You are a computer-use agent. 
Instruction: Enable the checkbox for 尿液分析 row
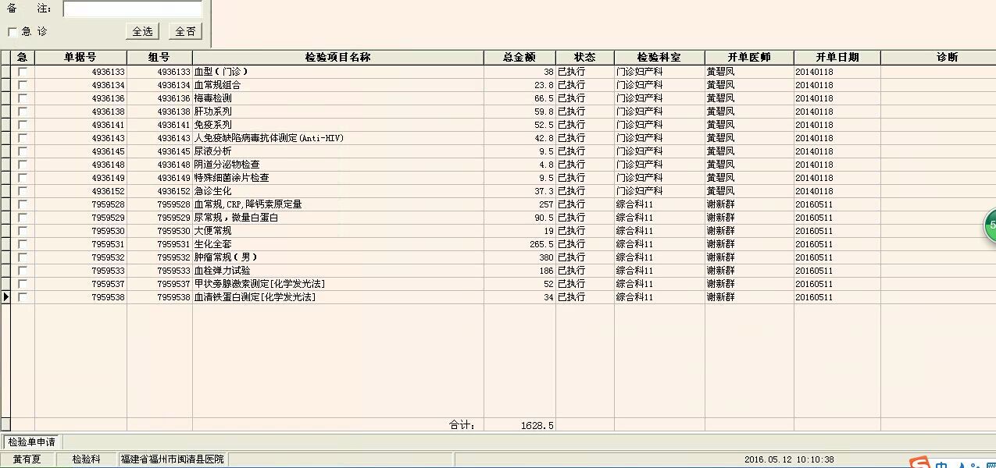click(x=23, y=151)
